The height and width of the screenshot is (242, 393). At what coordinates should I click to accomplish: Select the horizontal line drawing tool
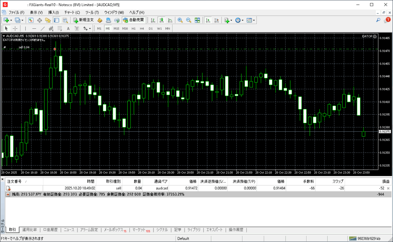click(34, 28)
